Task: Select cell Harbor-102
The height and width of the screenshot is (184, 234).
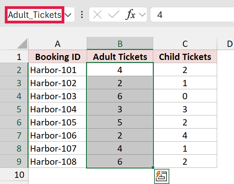Action: (57, 83)
